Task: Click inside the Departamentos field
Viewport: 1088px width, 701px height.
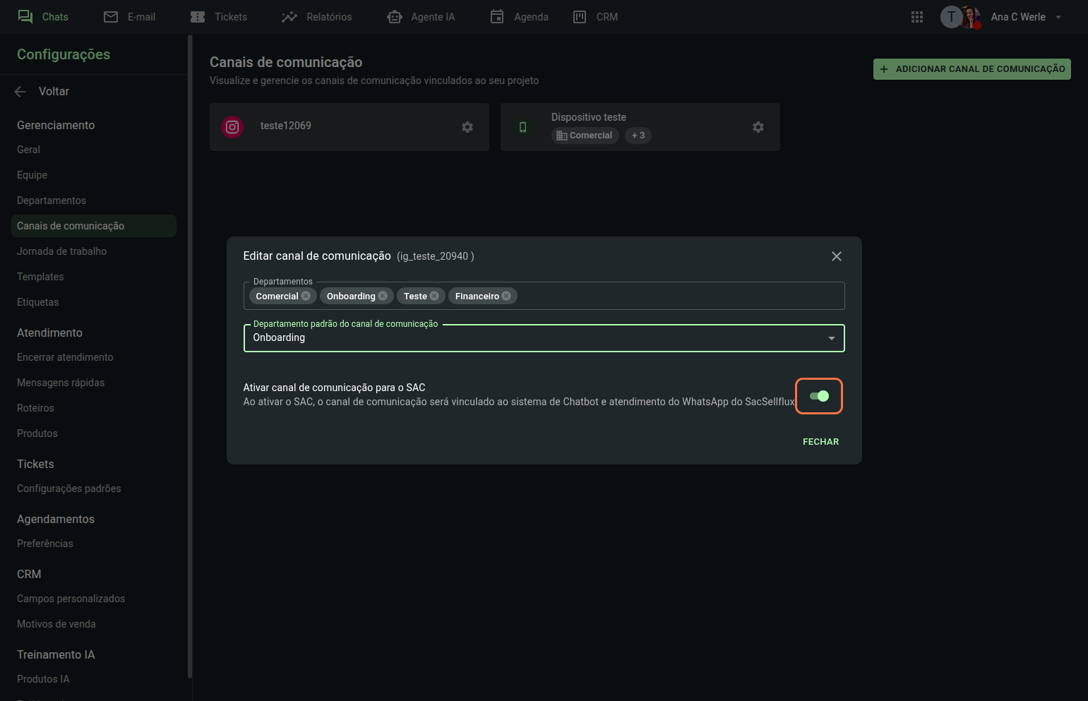Action: tap(678, 296)
